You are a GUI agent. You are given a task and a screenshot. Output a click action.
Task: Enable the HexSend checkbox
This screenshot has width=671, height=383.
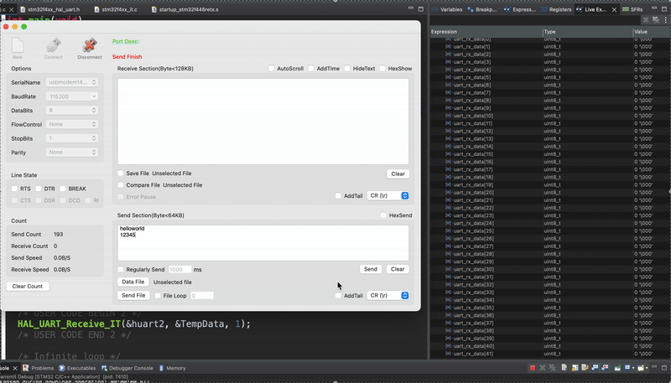(x=383, y=215)
